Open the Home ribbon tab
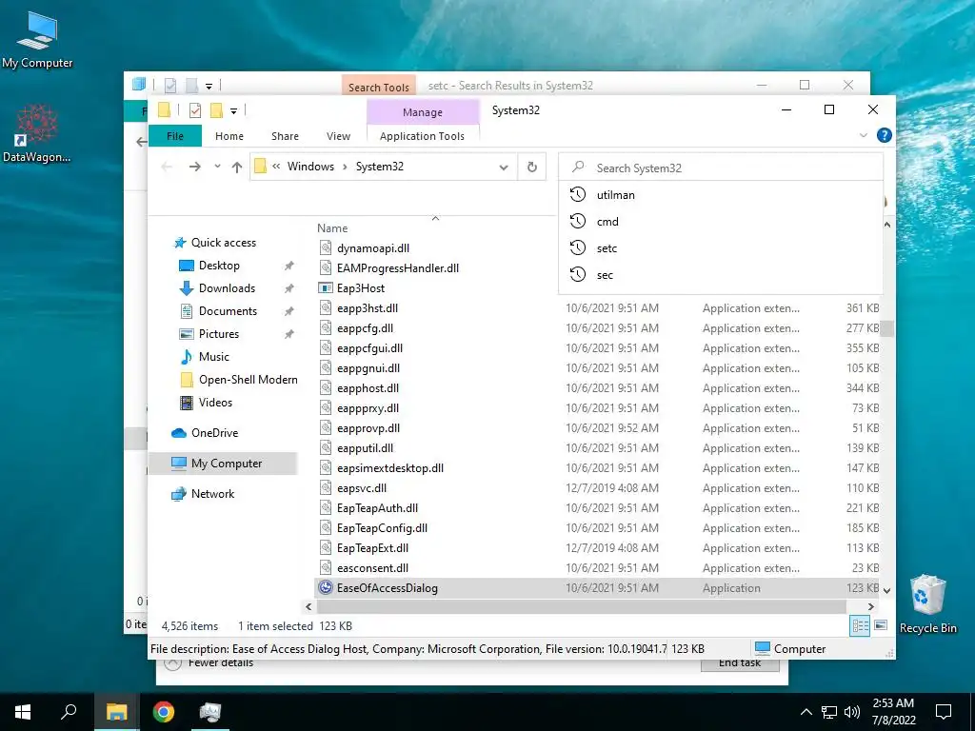 point(229,136)
